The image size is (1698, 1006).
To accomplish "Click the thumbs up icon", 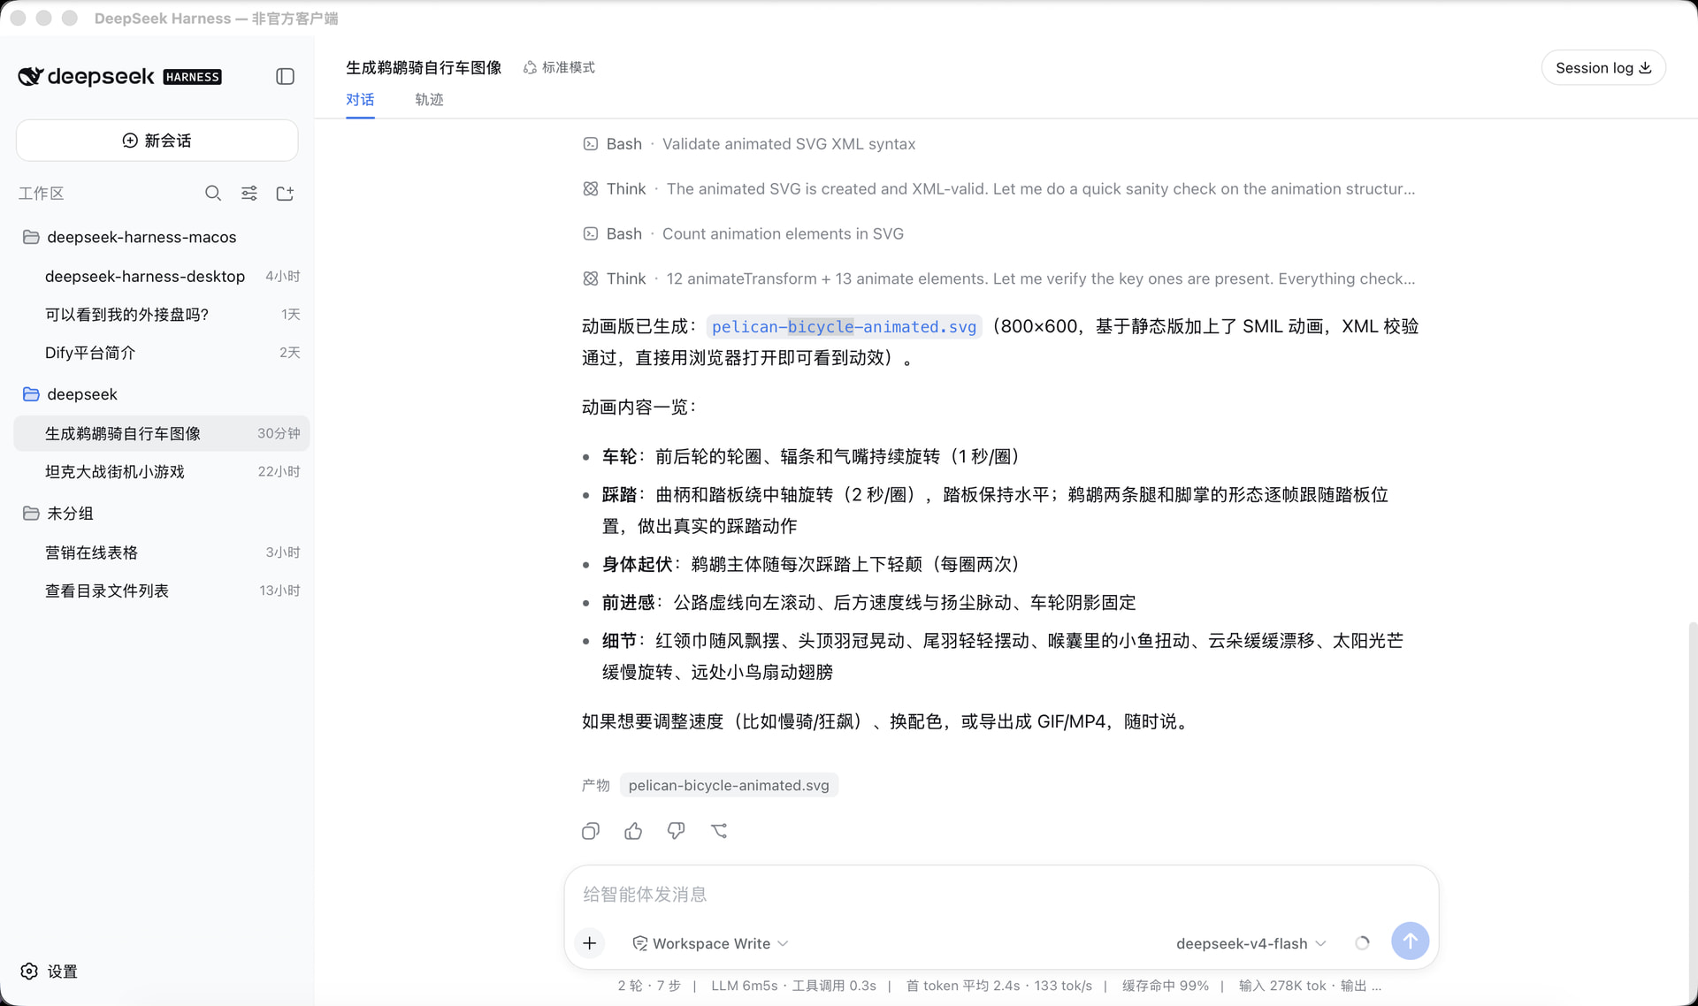I will tap(633, 831).
